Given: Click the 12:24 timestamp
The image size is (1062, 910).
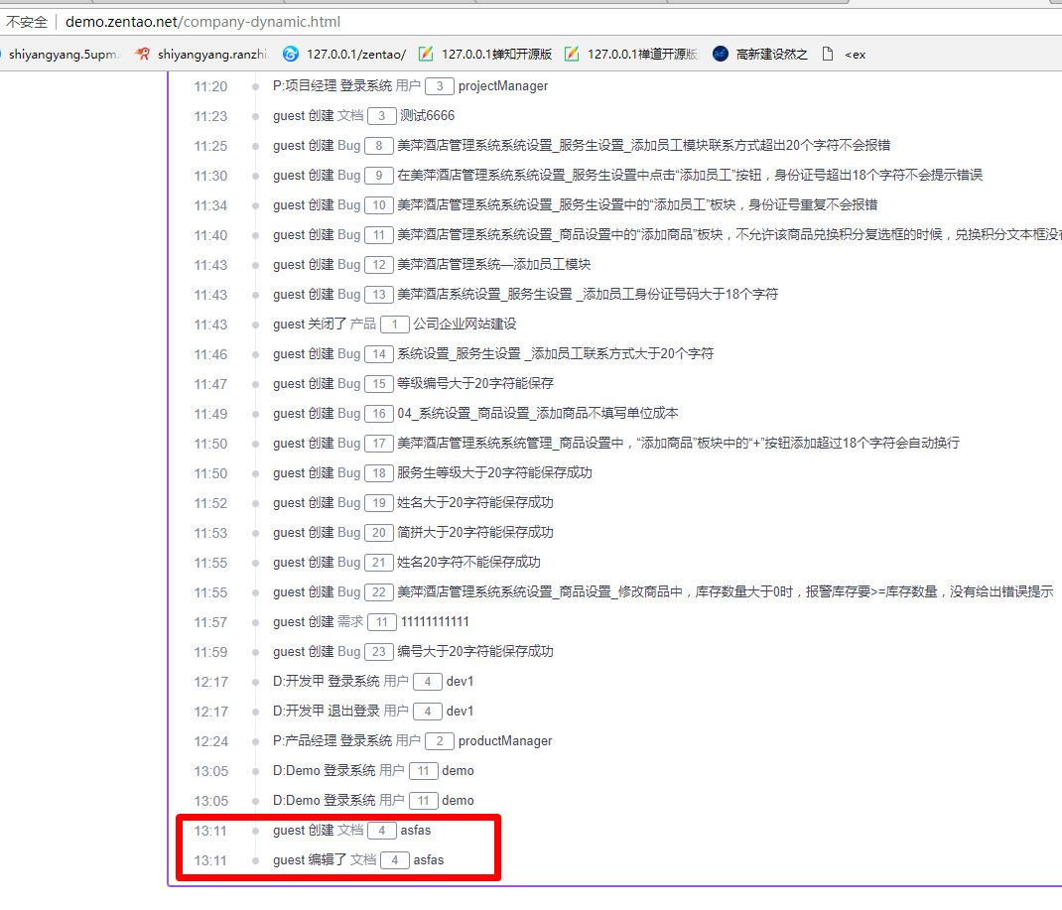Looking at the screenshot, I should click(210, 741).
